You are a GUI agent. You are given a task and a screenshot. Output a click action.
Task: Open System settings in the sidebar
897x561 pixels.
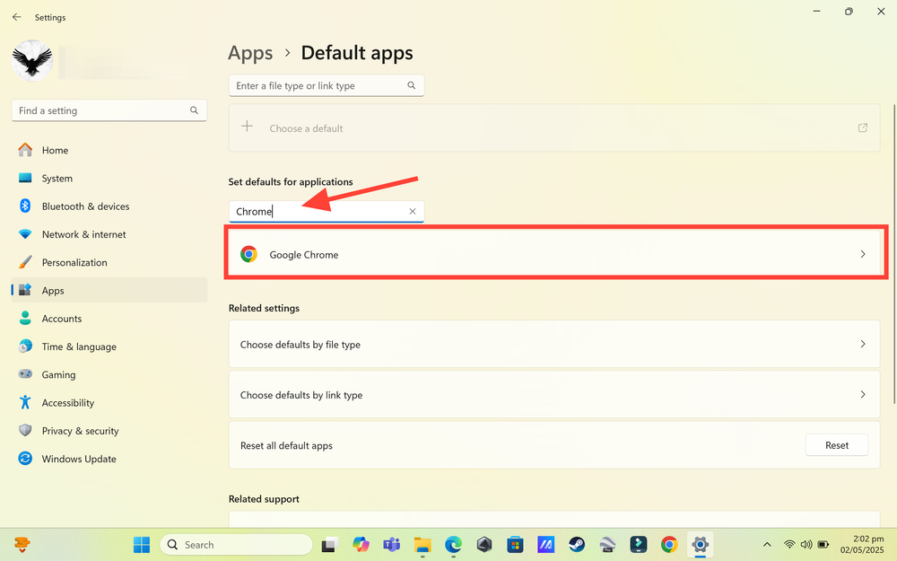point(109,178)
